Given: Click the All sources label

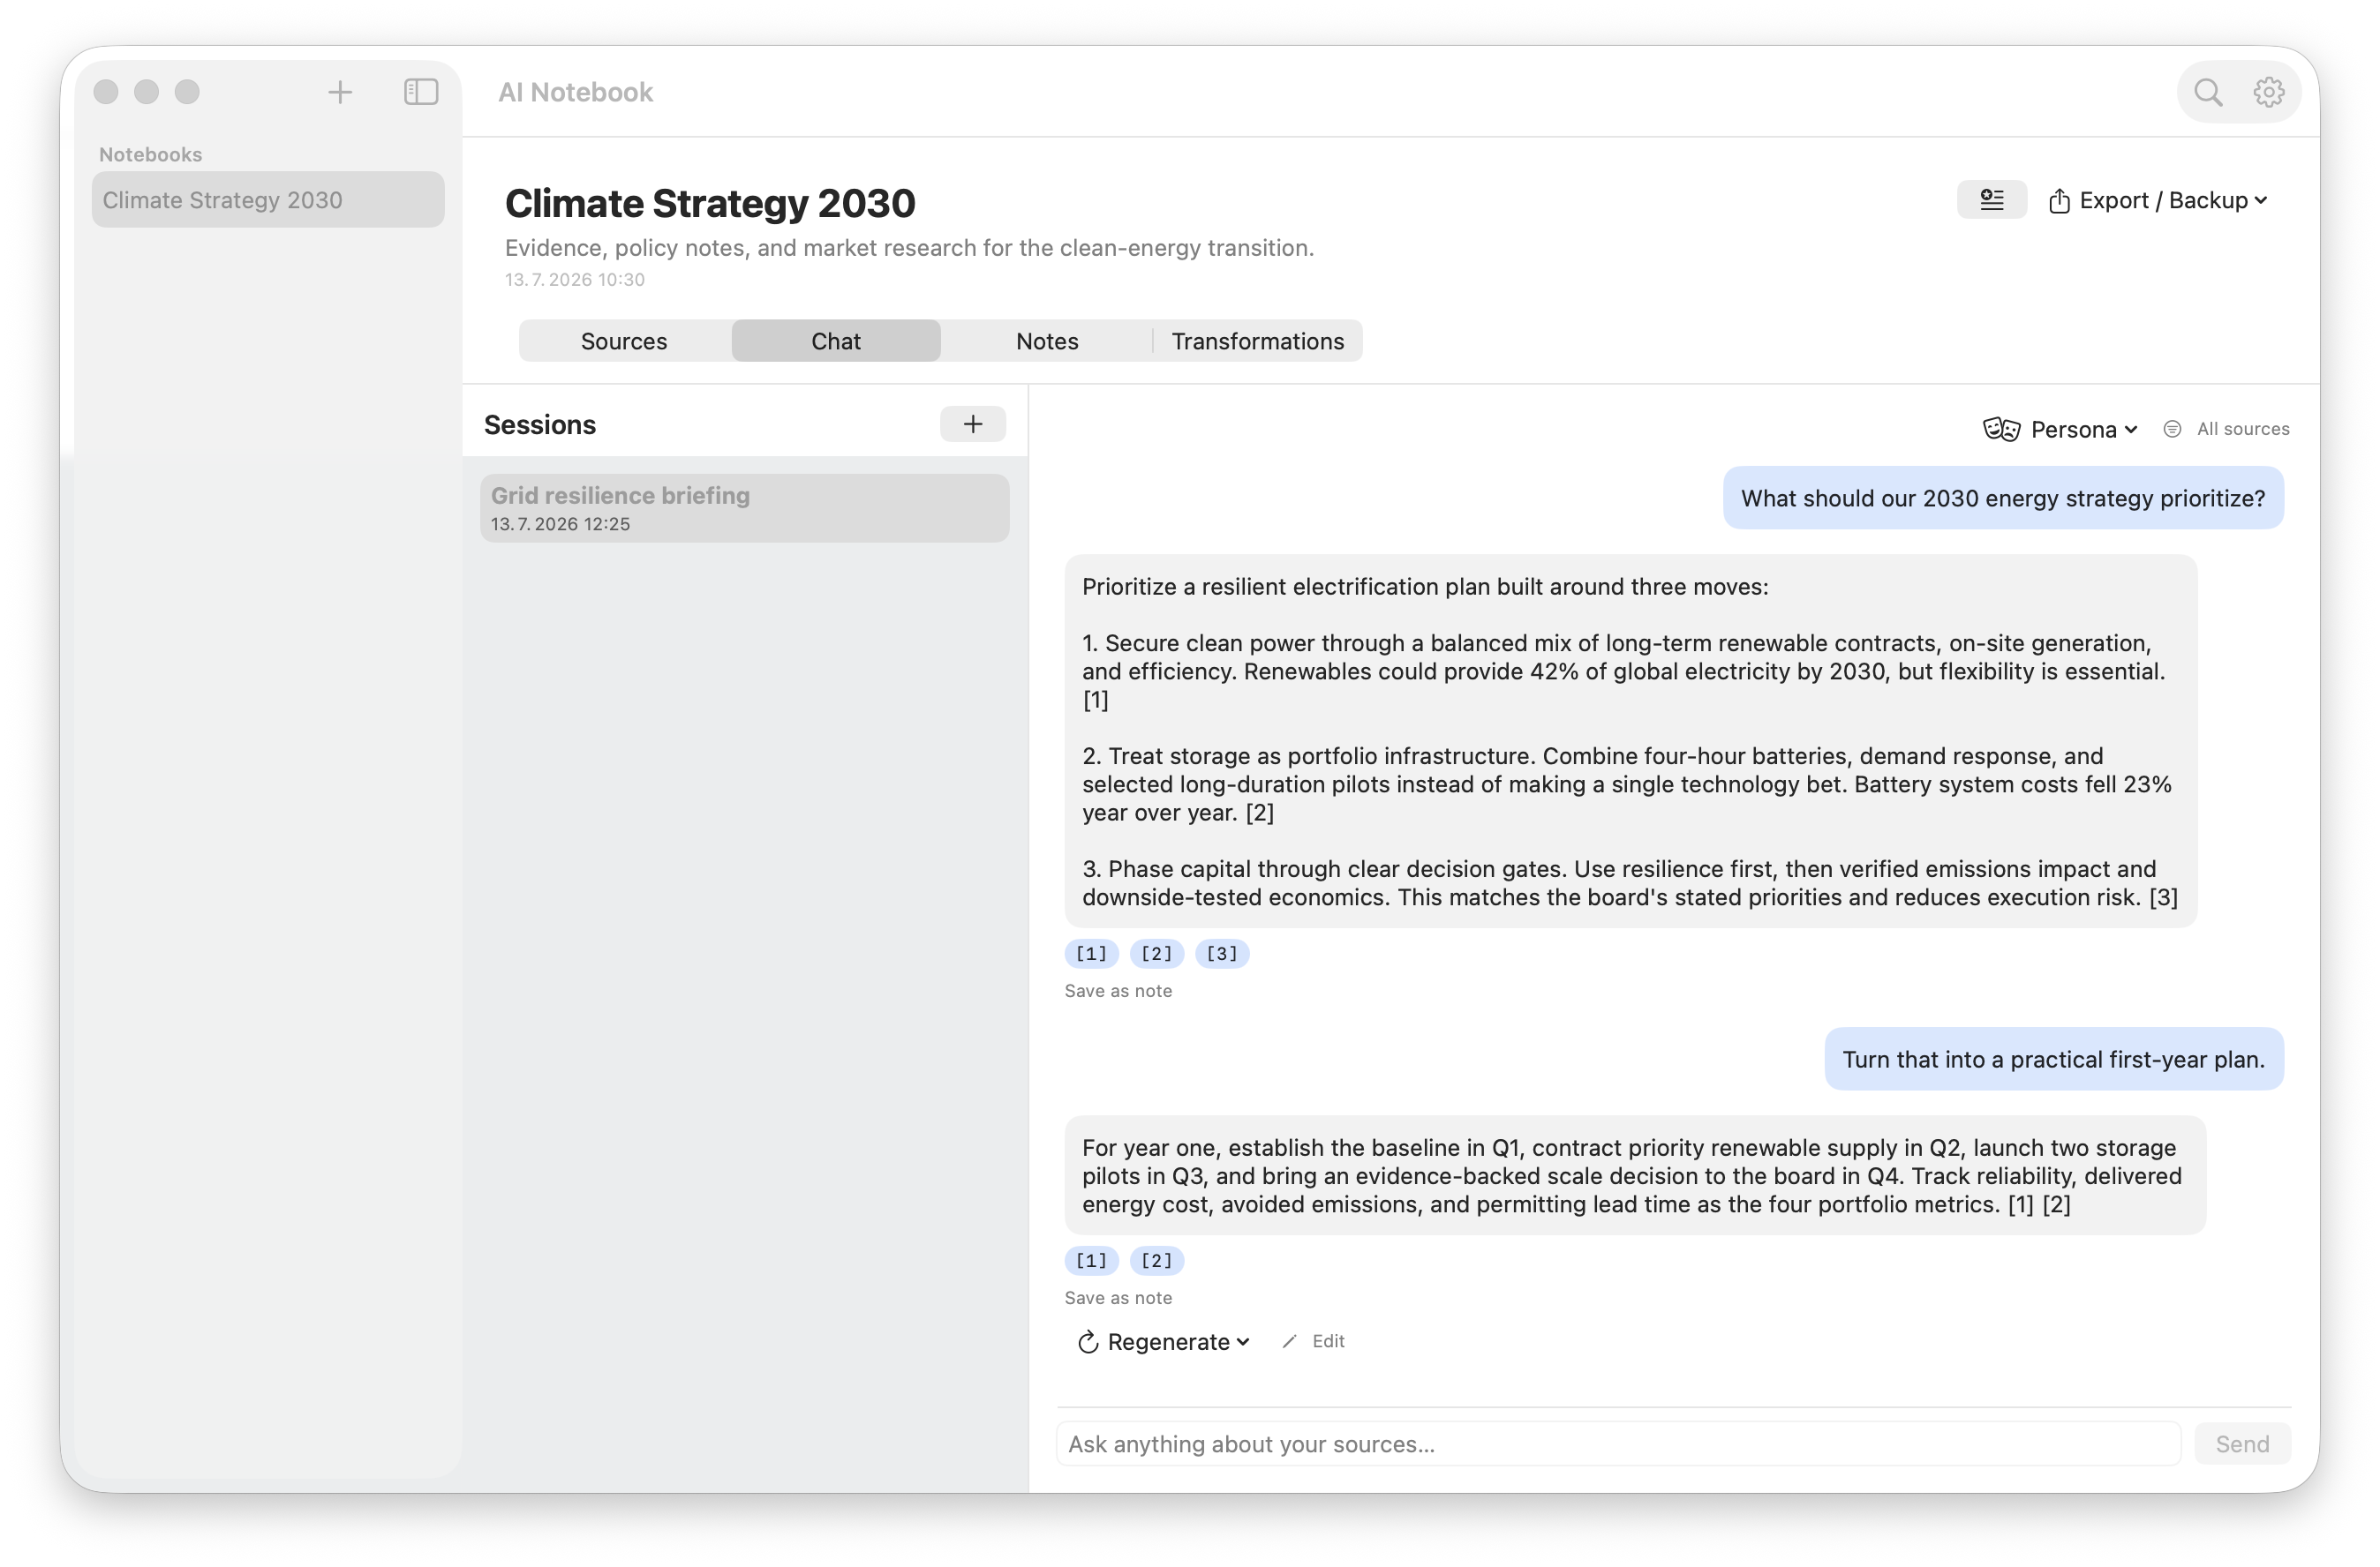Looking at the screenshot, I should [2243, 429].
